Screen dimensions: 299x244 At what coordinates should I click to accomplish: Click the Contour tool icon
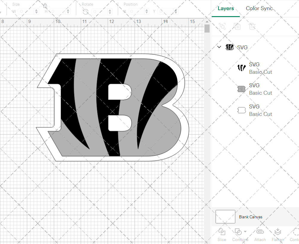click(x=295, y=232)
